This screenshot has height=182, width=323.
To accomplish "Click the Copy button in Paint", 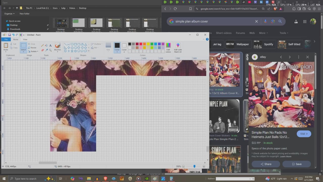I will point(14,48).
